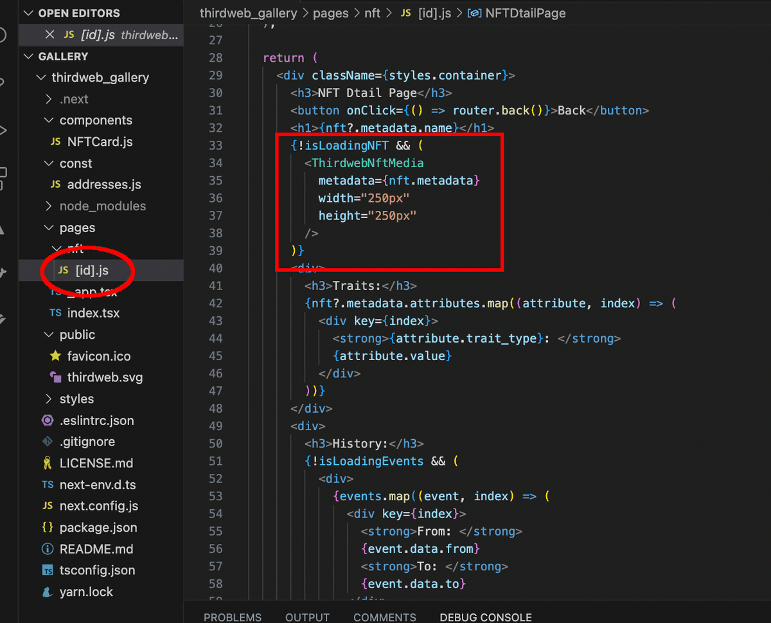Select [id].js in the breadcrumb path
The height and width of the screenshot is (623, 771).
pos(436,13)
